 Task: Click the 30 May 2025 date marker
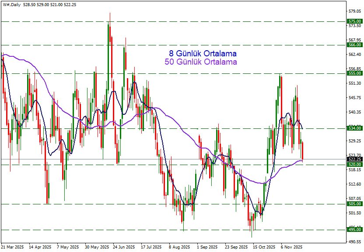point(96,247)
